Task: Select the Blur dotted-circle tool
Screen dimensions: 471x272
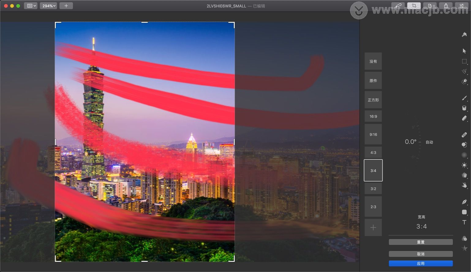Action: [464, 155]
